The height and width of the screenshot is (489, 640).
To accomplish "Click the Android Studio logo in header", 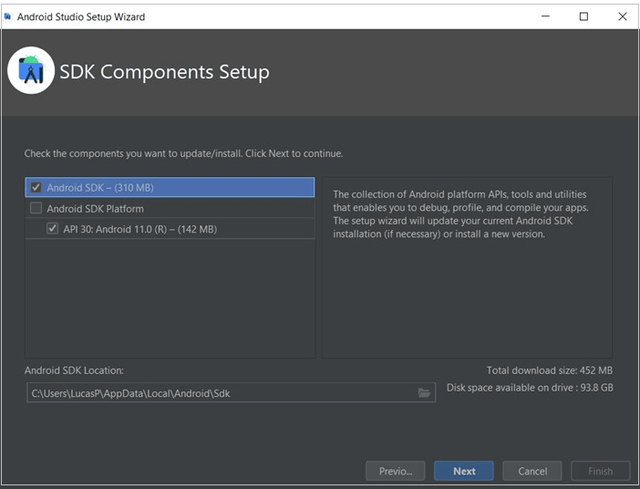I will pyautogui.click(x=31, y=70).
